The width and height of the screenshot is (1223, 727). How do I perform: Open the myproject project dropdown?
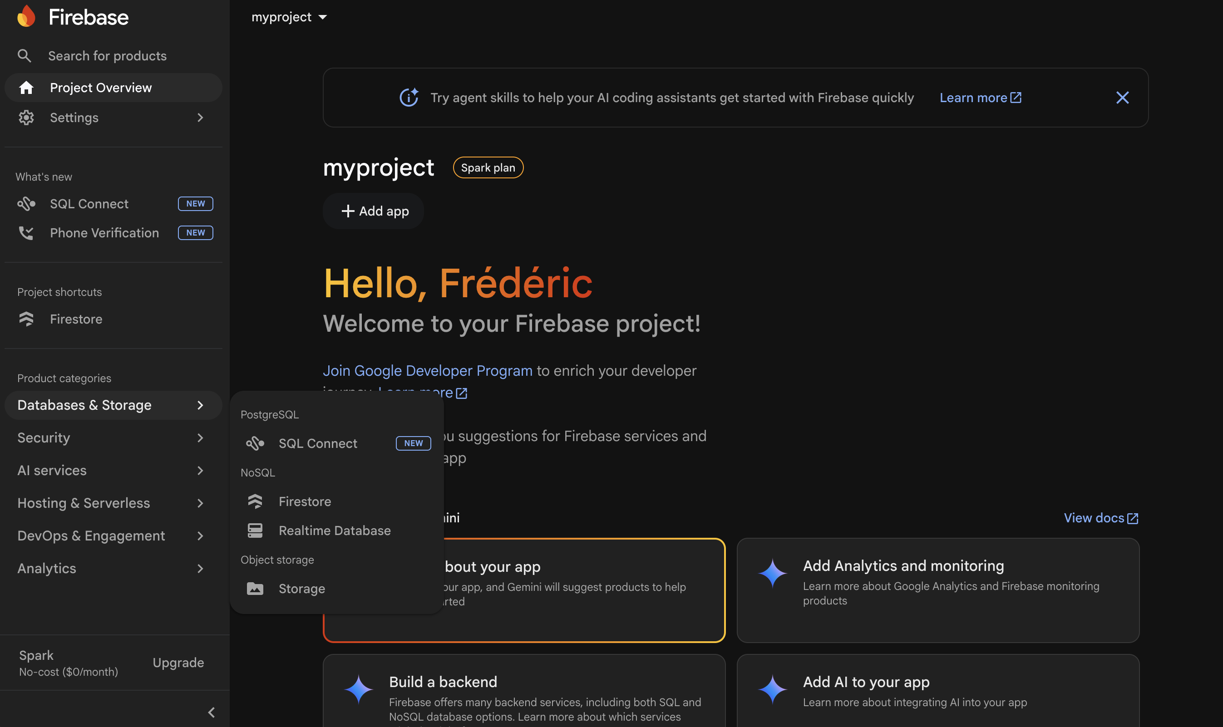coord(289,17)
